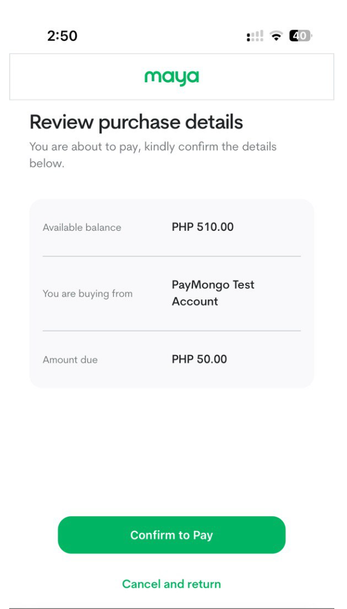Tap the confirm details instruction text
The height and width of the screenshot is (609, 347).
point(153,155)
